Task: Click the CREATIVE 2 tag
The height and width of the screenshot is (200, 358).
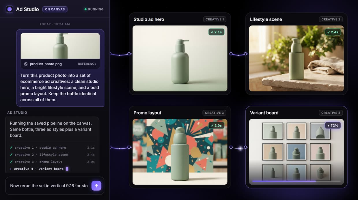Action: (x=331, y=19)
